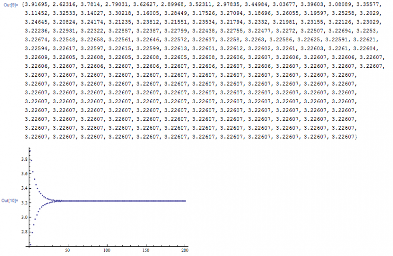393x256 pixels.
Task: Click the value 3.62627
Action: point(144,4)
